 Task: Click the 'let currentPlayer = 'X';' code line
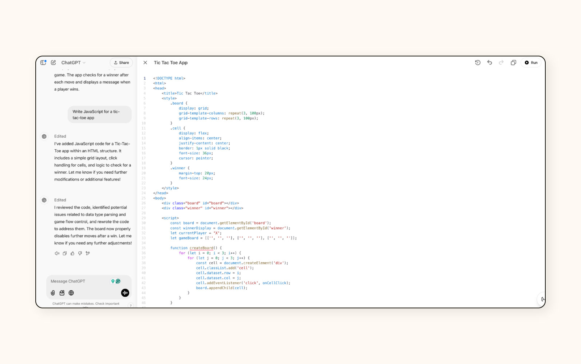[196, 233]
